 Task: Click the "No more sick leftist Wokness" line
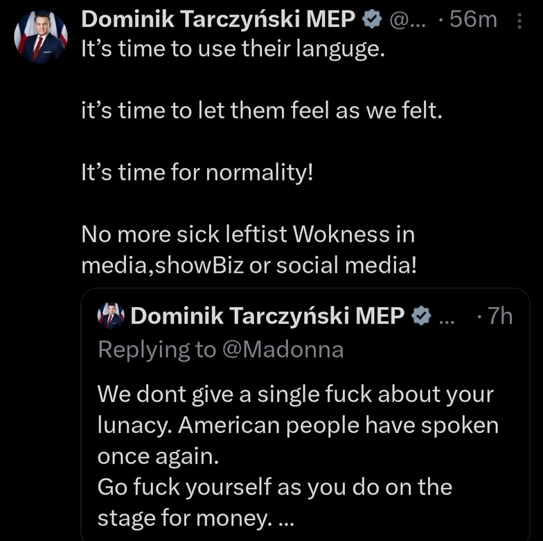click(x=247, y=234)
